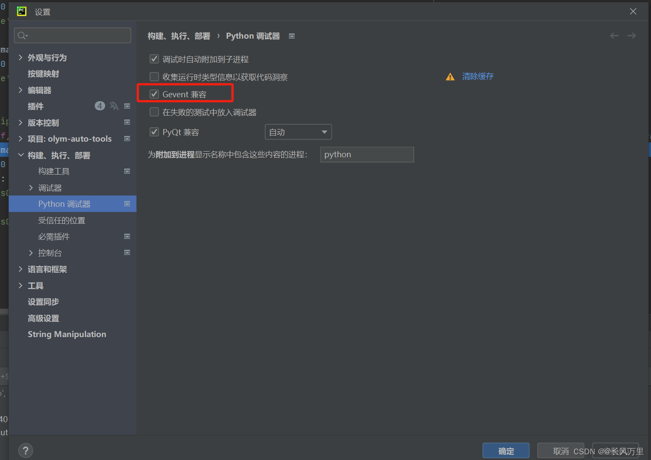The height and width of the screenshot is (460, 651).
Task: Click the update count badge beside 插件
Action: pos(100,106)
